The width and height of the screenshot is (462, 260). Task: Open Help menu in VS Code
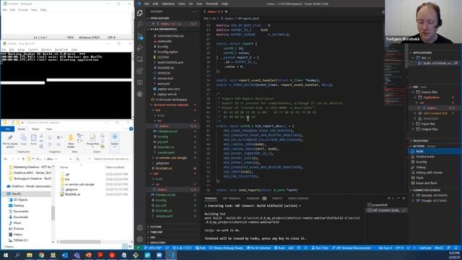click(225, 4)
